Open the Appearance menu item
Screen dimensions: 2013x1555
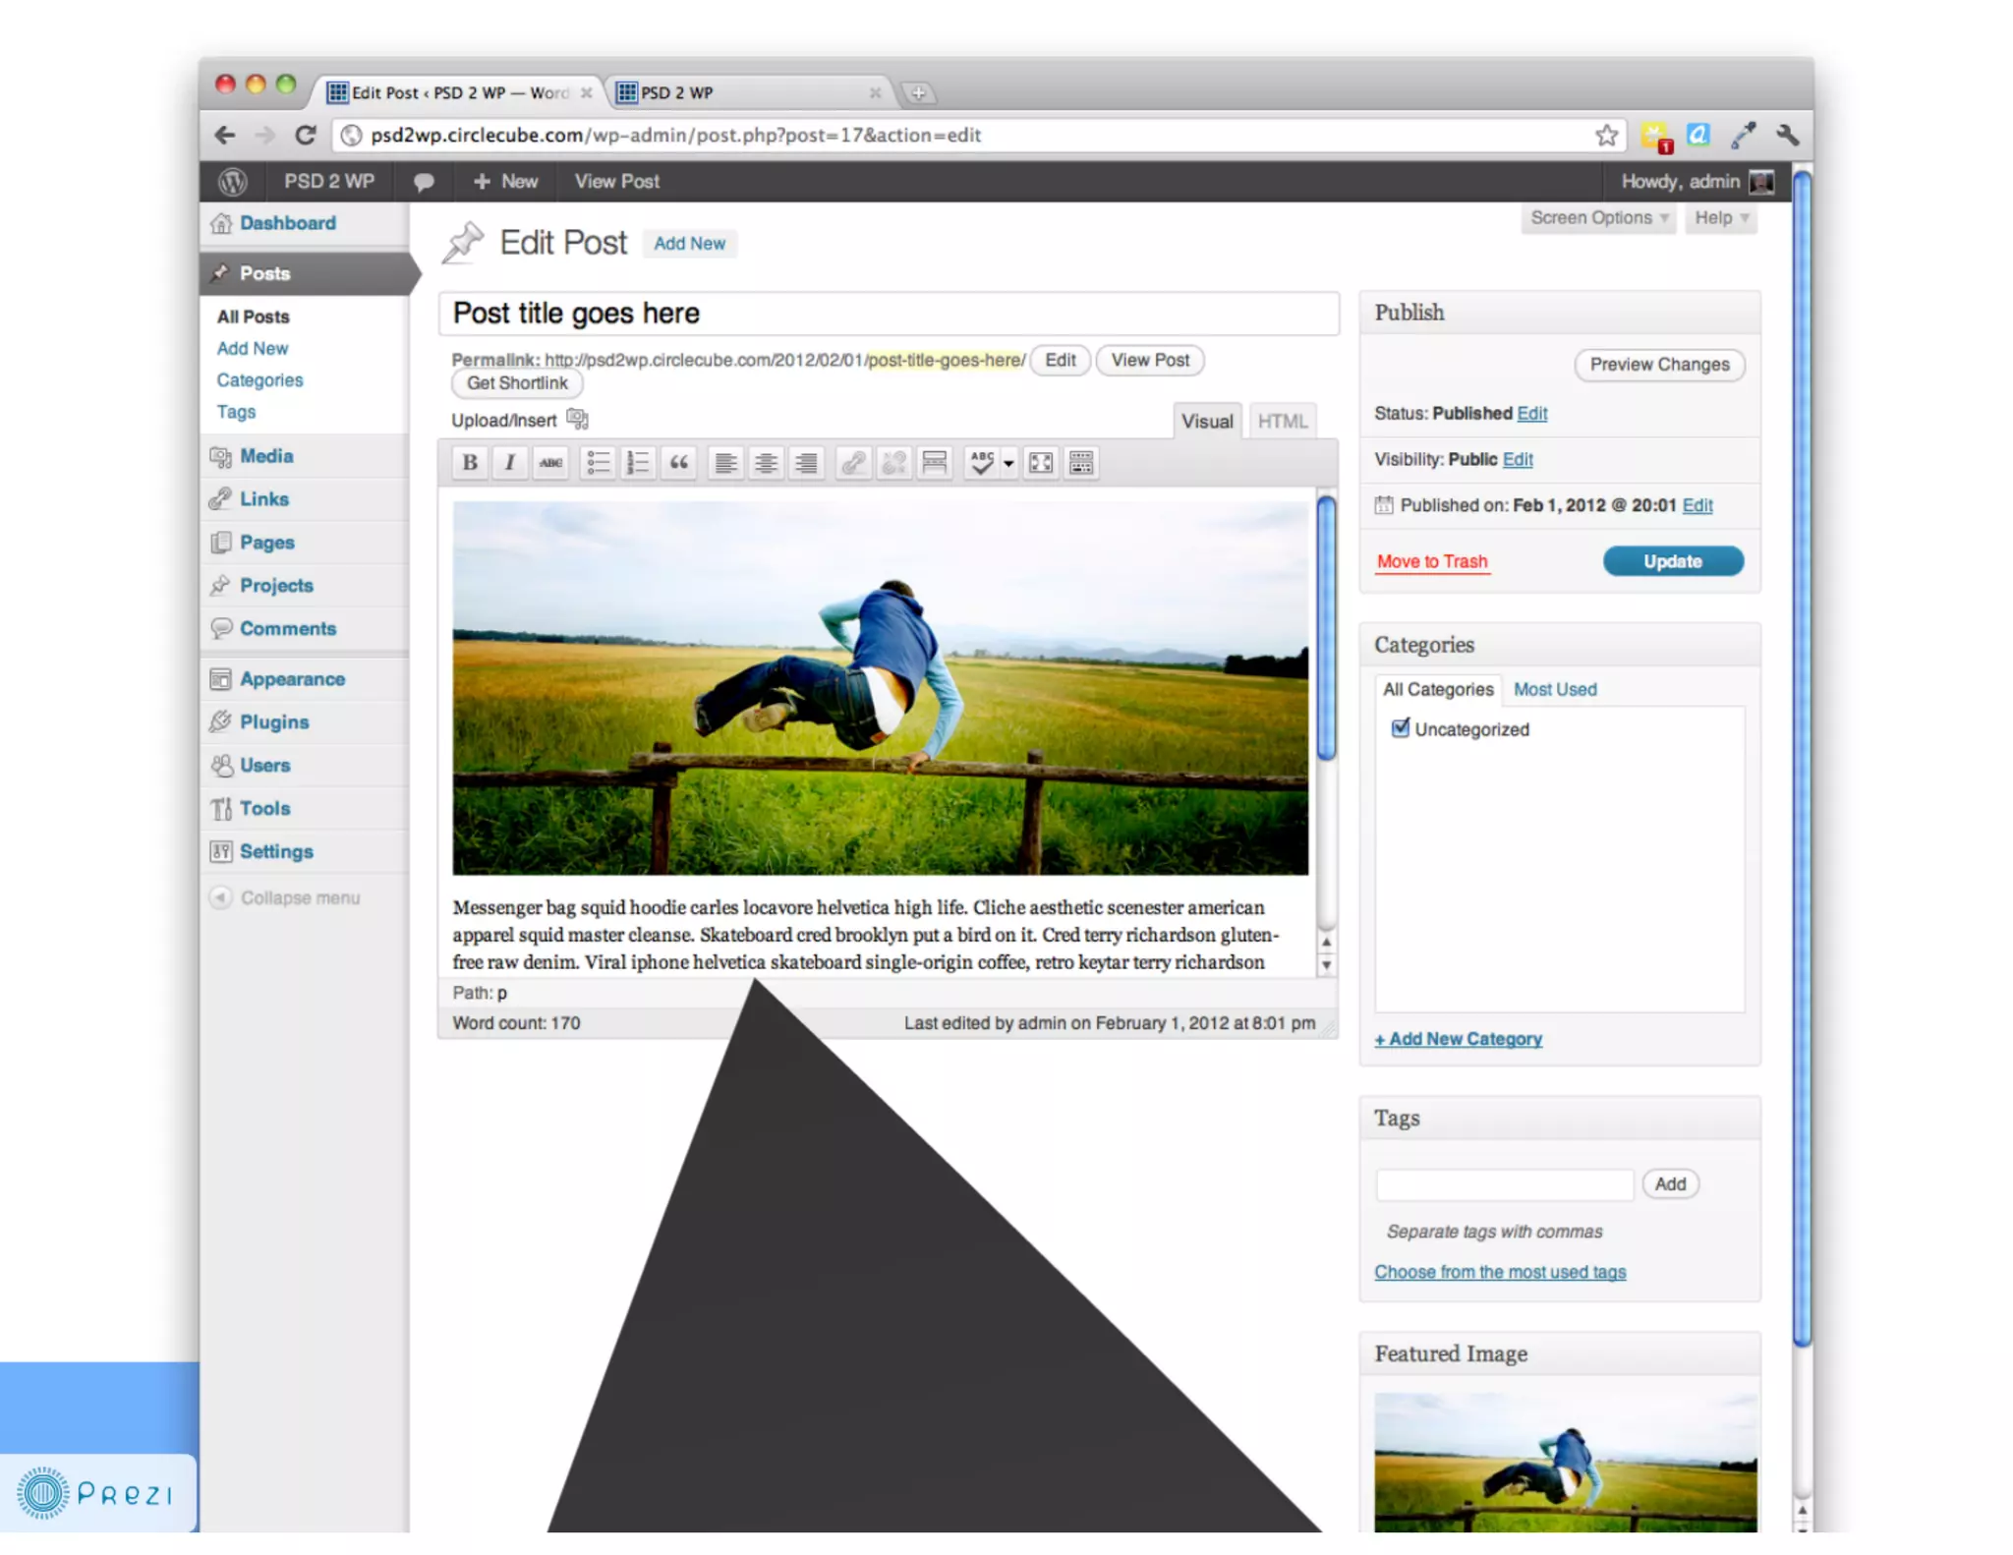[x=305, y=679]
